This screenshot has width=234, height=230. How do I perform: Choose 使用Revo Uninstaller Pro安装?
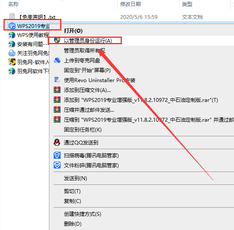coord(100,80)
